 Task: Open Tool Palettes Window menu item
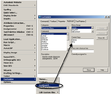tap(18, 32)
